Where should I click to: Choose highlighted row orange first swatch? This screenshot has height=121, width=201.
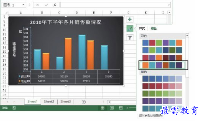(146, 65)
